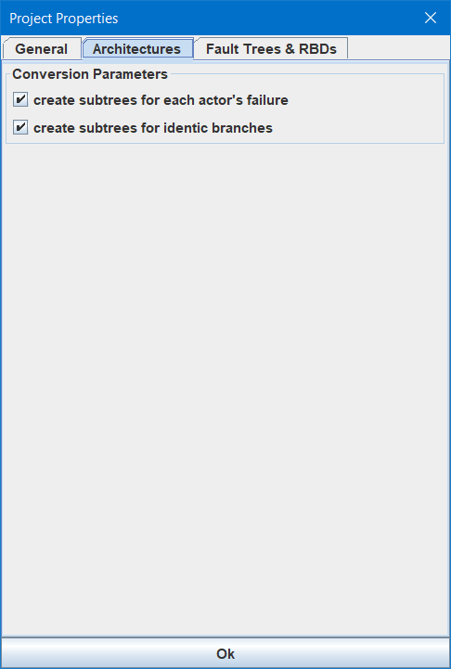The height and width of the screenshot is (669, 451).
Task: Disable create subtrees for identic branches checkbox
Action: [20, 127]
